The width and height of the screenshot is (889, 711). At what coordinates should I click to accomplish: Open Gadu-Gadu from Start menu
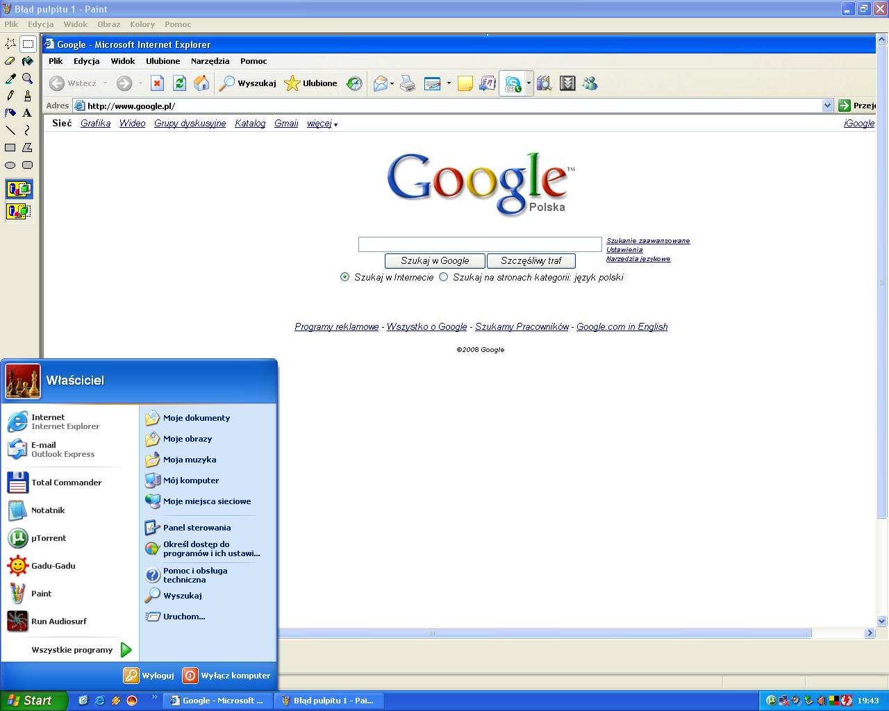click(70, 566)
